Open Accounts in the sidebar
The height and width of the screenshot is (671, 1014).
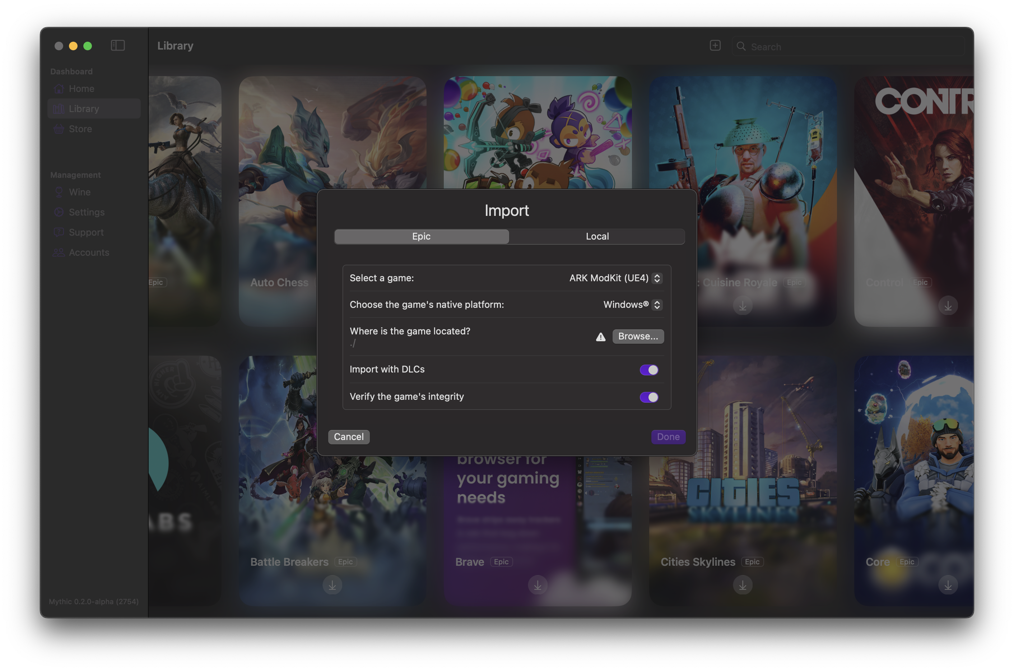click(94, 253)
